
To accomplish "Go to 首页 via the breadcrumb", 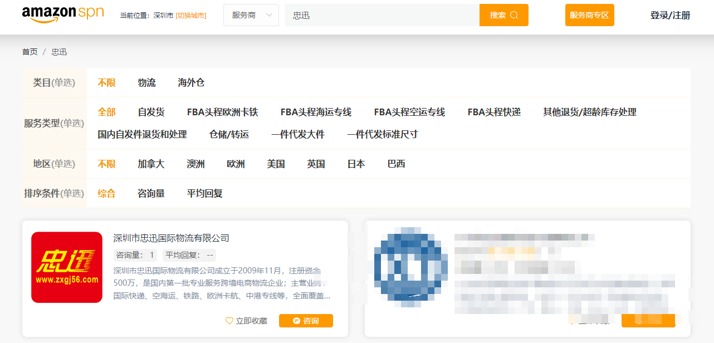I will pos(30,51).
